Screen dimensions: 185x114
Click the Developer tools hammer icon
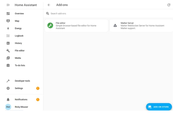coord(8,81)
